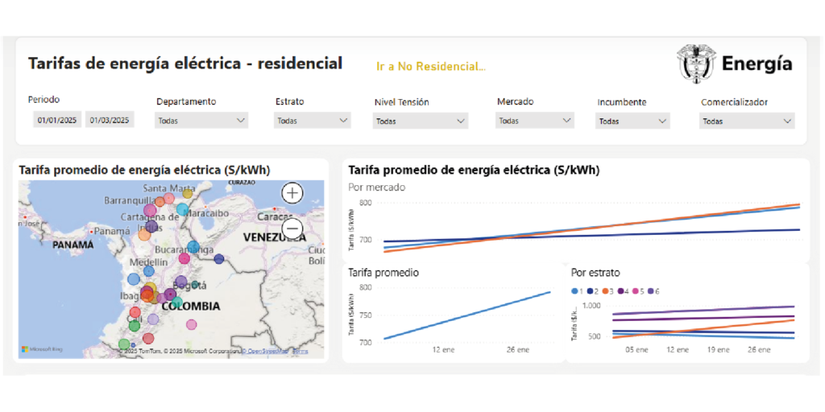Screen dimensions: 825x412
Task: Click the Microsoft Bing logo on map
Action: (x=42, y=349)
